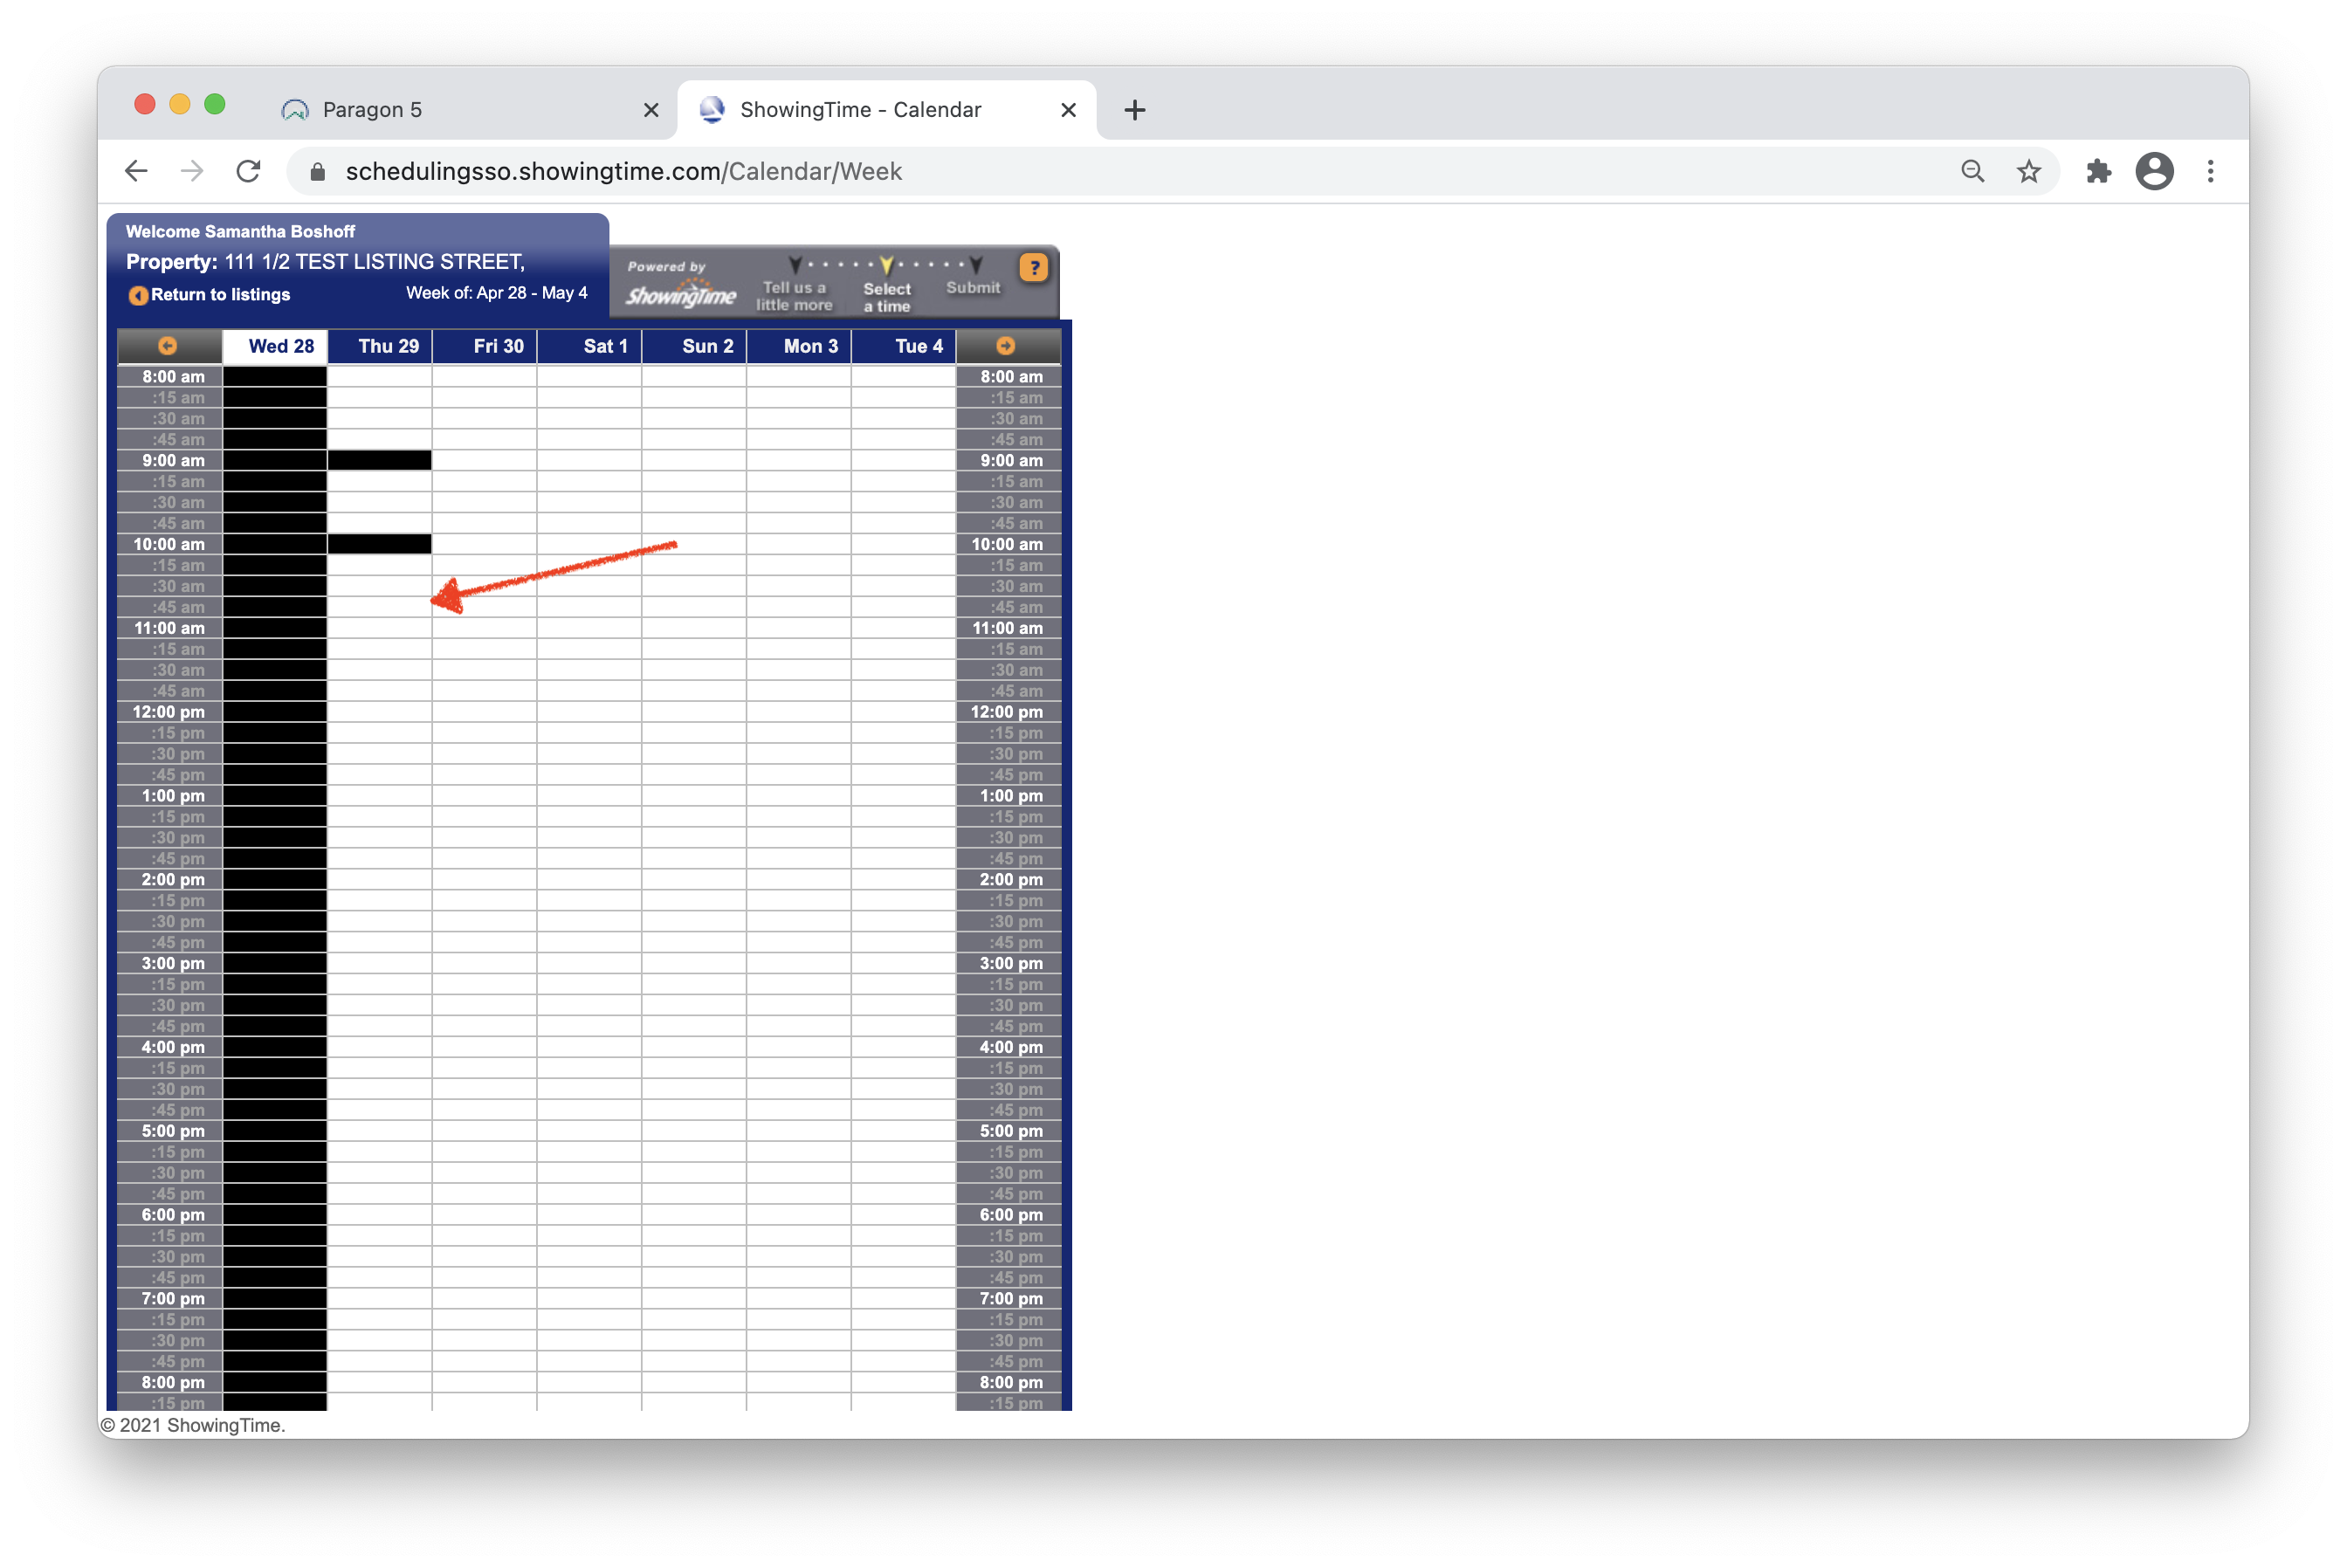The image size is (2347, 1568).
Task: Select the Fri 30 day header
Action: (x=485, y=346)
